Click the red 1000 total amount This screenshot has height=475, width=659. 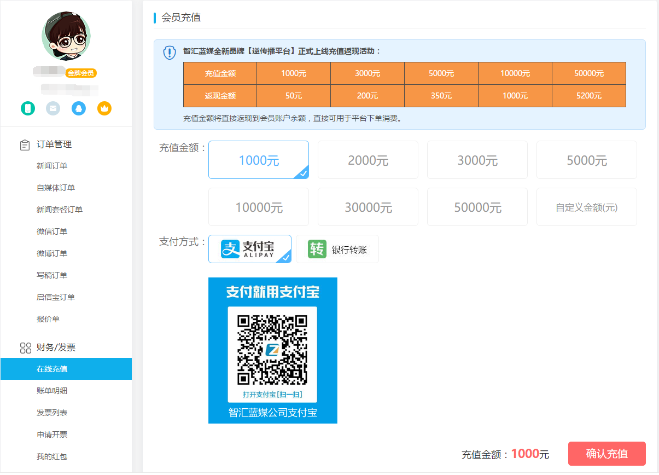[525, 454]
